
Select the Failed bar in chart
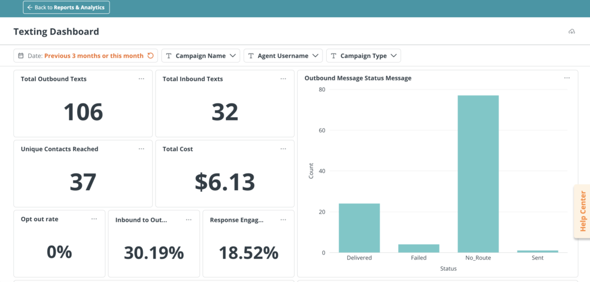point(418,248)
